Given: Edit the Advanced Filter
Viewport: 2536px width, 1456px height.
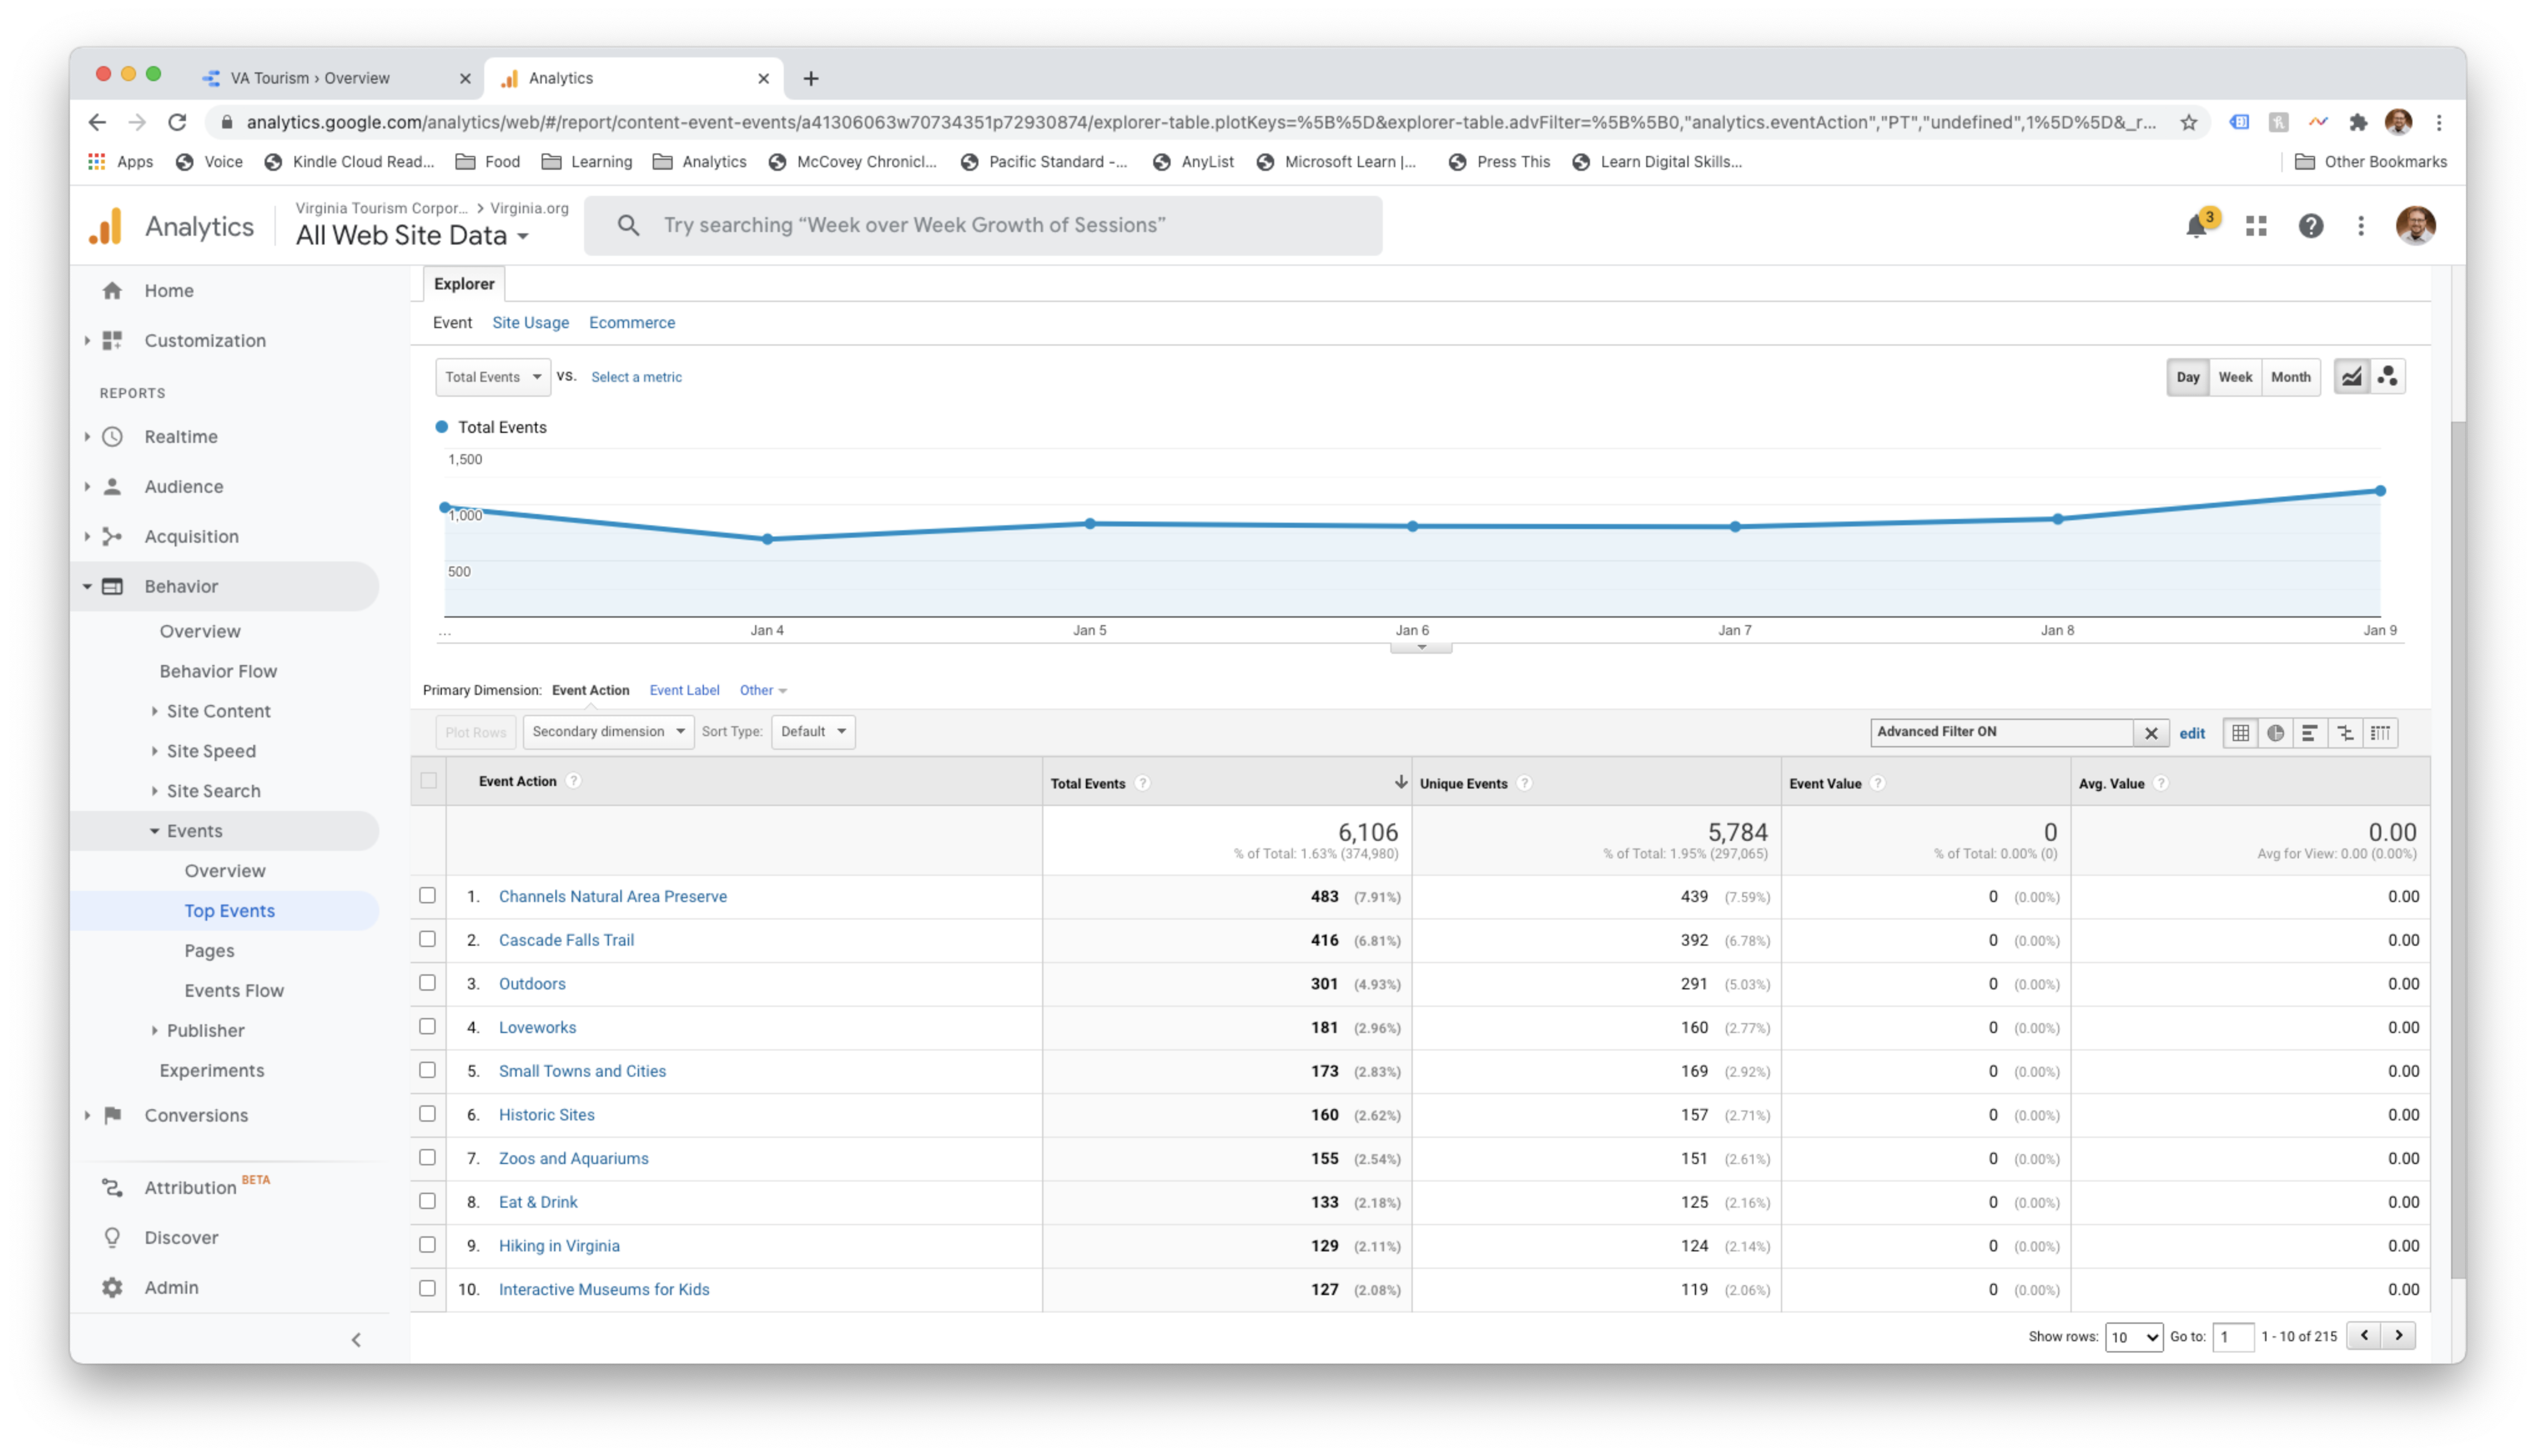Looking at the screenshot, I should 2192,733.
